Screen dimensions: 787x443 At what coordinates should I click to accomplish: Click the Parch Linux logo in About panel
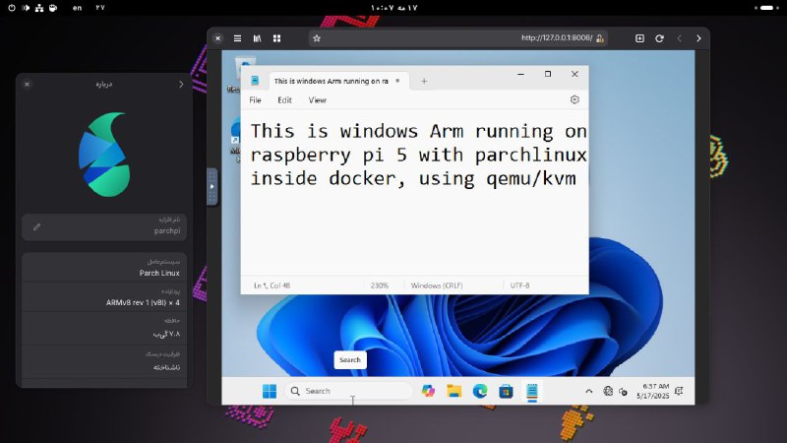[104, 155]
